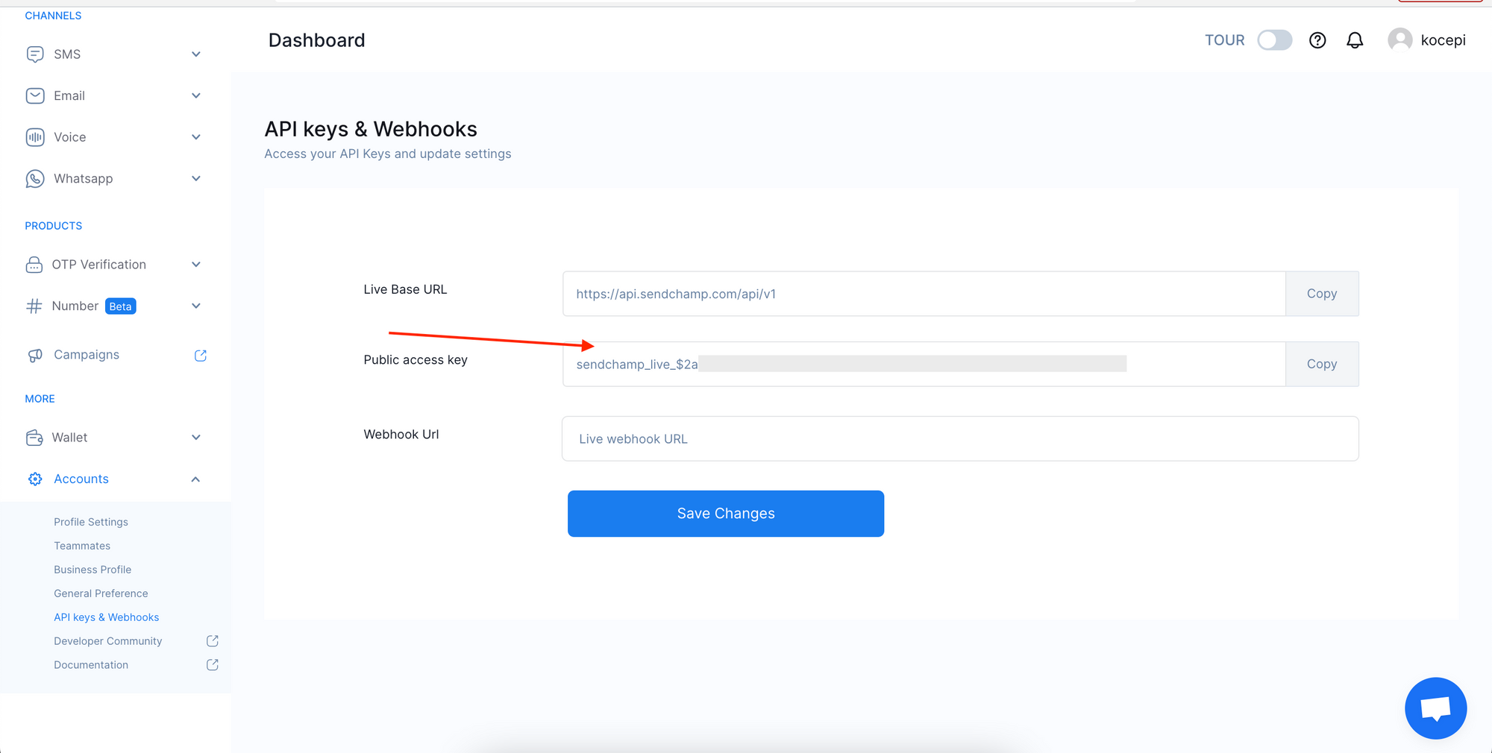This screenshot has width=1492, height=753.
Task: Expand the Whatsapp channel menu
Action: [195, 179]
